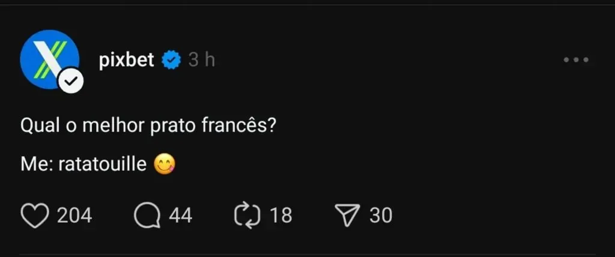The image size is (615, 257).
Task: Open the three-dot more options menu
Action: 576,60
